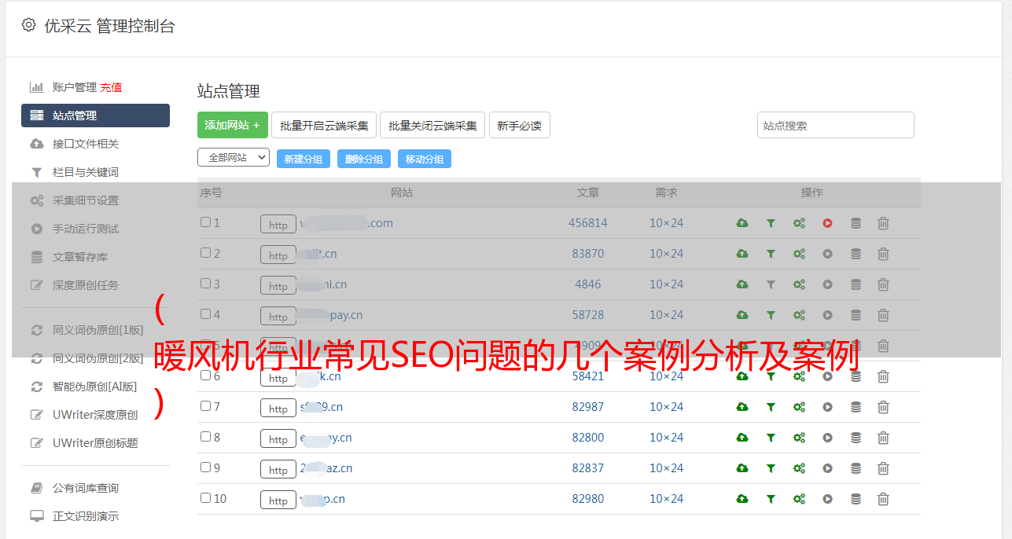Open 采集细节设置 in the sidebar
The height and width of the screenshot is (539, 1012).
(x=86, y=200)
